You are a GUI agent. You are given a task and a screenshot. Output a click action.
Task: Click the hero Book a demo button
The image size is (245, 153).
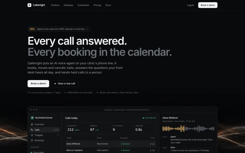click(x=38, y=84)
